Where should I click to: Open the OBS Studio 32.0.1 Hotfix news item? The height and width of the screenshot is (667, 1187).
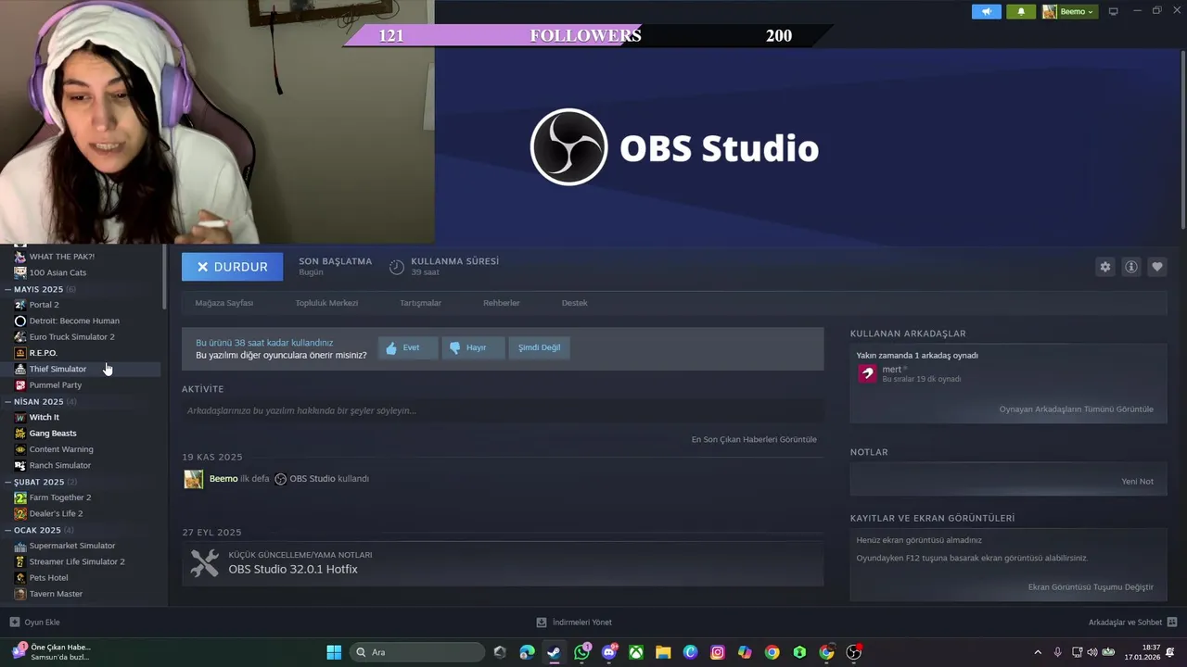coord(293,569)
